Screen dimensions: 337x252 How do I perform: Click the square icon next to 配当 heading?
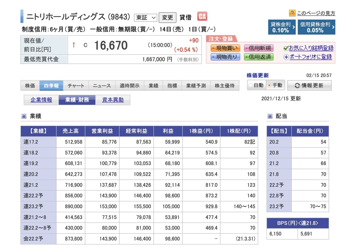coord(270,116)
